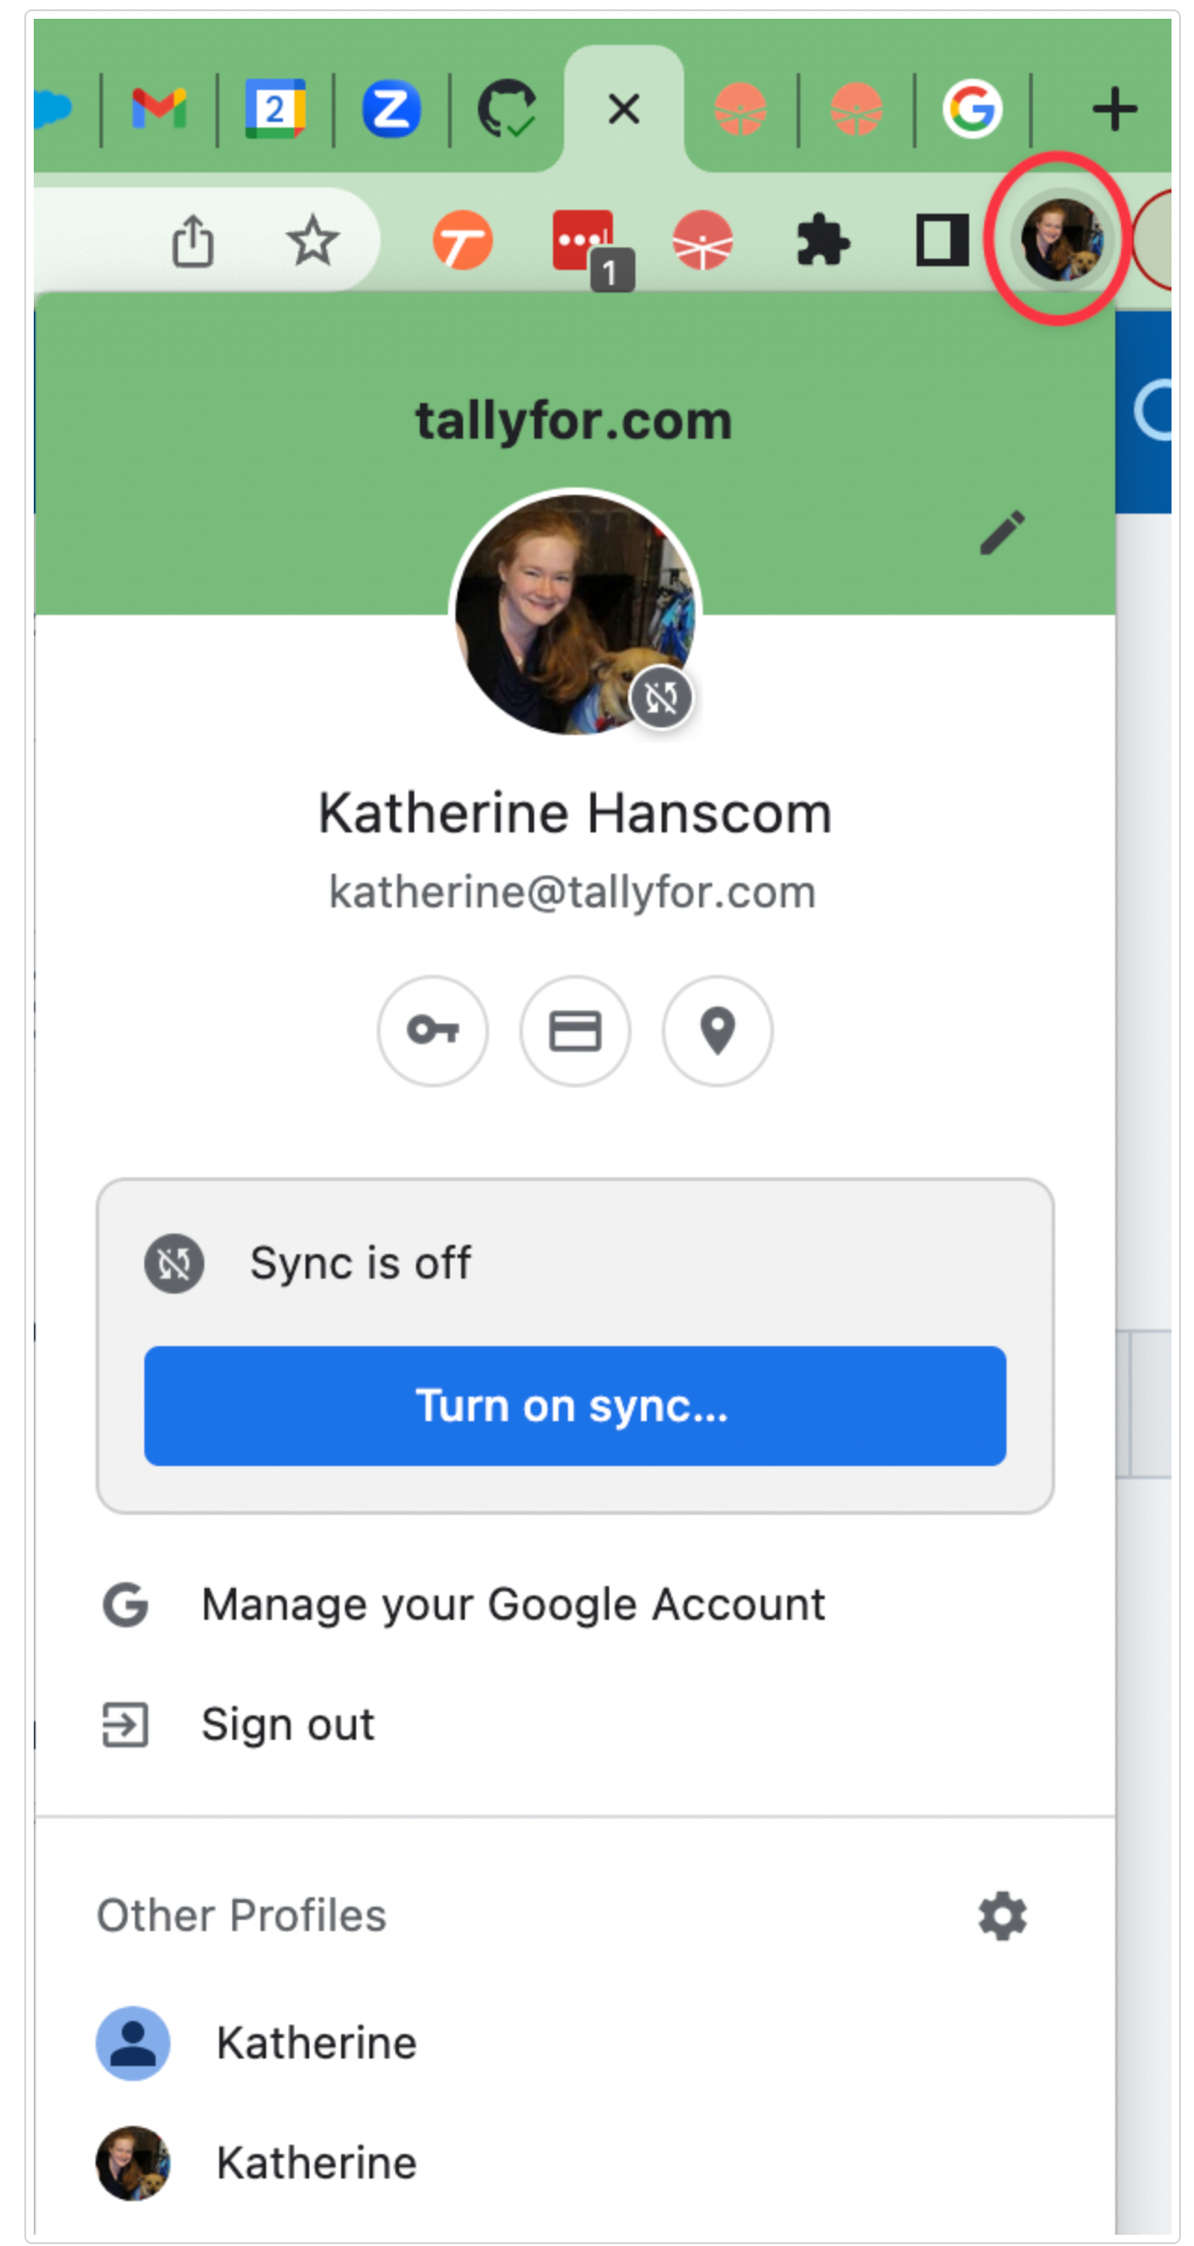This screenshot has width=1194, height=2246.
Task: Open manage profiles gear icon
Action: (x=1002, y=1915)
